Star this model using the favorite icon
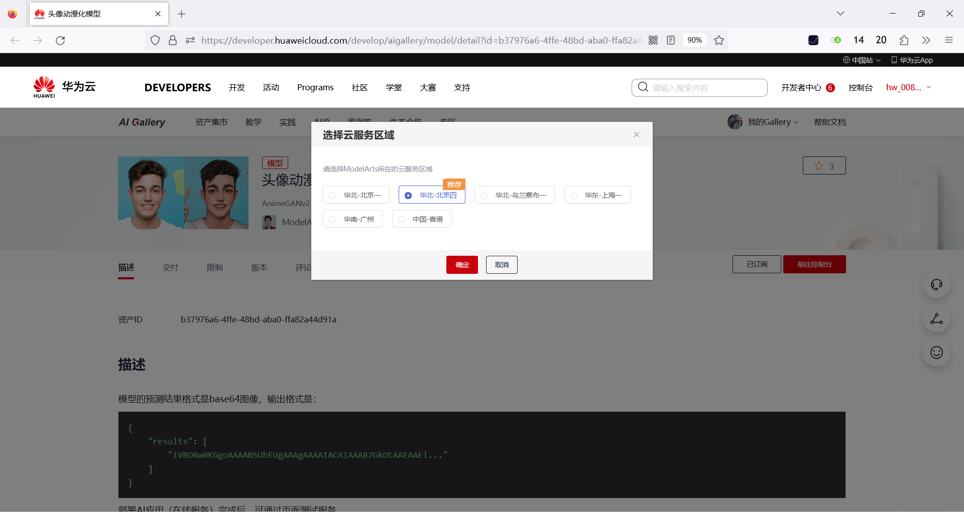The width and height of the screenshot is (964, 512). 818,165
